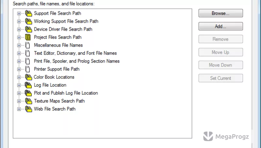Expand the Device Driver File Search Path node

pyautogui.click(x=19, y=29)
